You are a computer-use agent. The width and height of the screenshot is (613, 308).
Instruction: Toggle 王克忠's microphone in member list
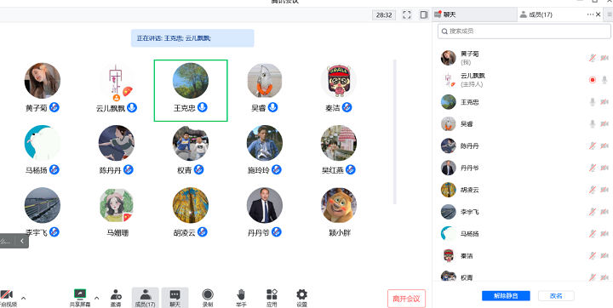click(x=593, y=102)
